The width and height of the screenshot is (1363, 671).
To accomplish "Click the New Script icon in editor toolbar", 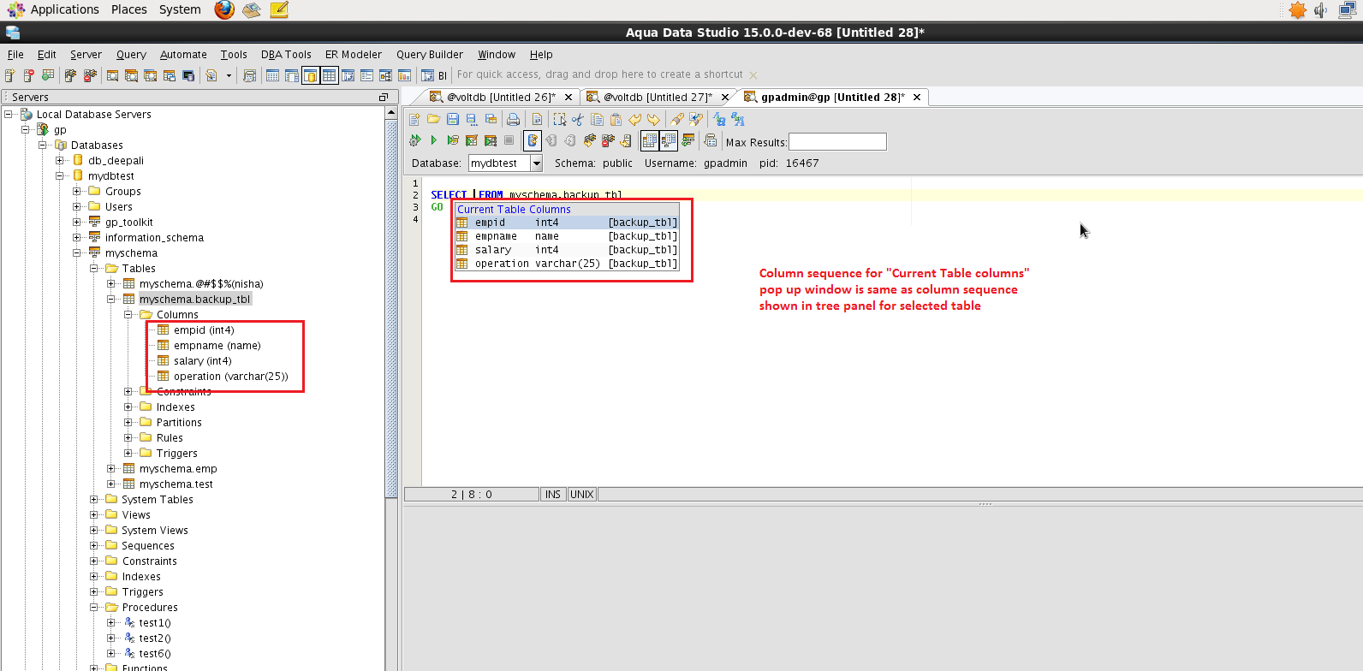I will (415, 120).
